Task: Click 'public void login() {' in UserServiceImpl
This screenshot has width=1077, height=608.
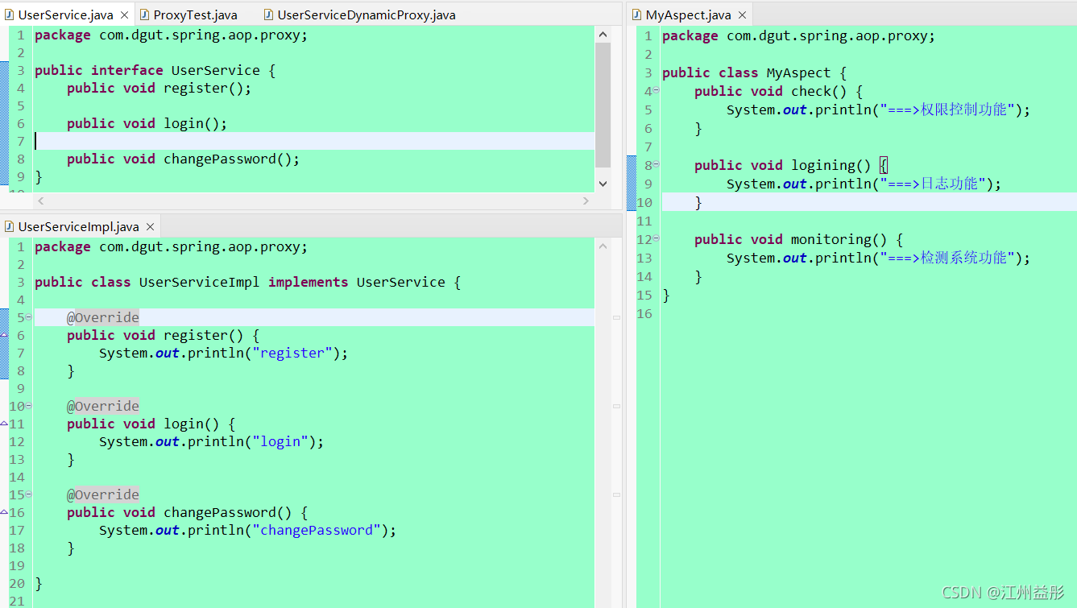Action: [x=151, y=424]
